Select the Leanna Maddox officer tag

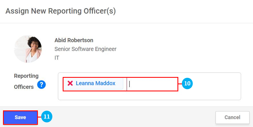pyautogui.click(x=95, y=83)
